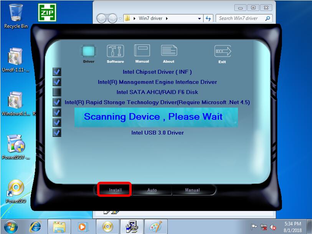The height and width of the screenshot is (234, 312).
Task: Refresh the Win7 driver folder
Action: coord(208,18)
